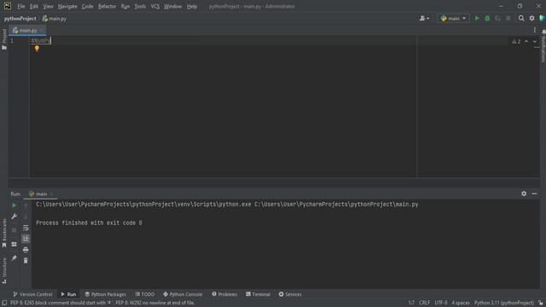The width and height of the screenshot is (546, 307).
Task: Open Services tool window
Action: click(290, 294)
